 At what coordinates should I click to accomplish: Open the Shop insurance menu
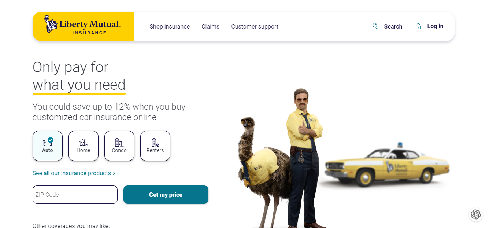[x=170, y=26]
